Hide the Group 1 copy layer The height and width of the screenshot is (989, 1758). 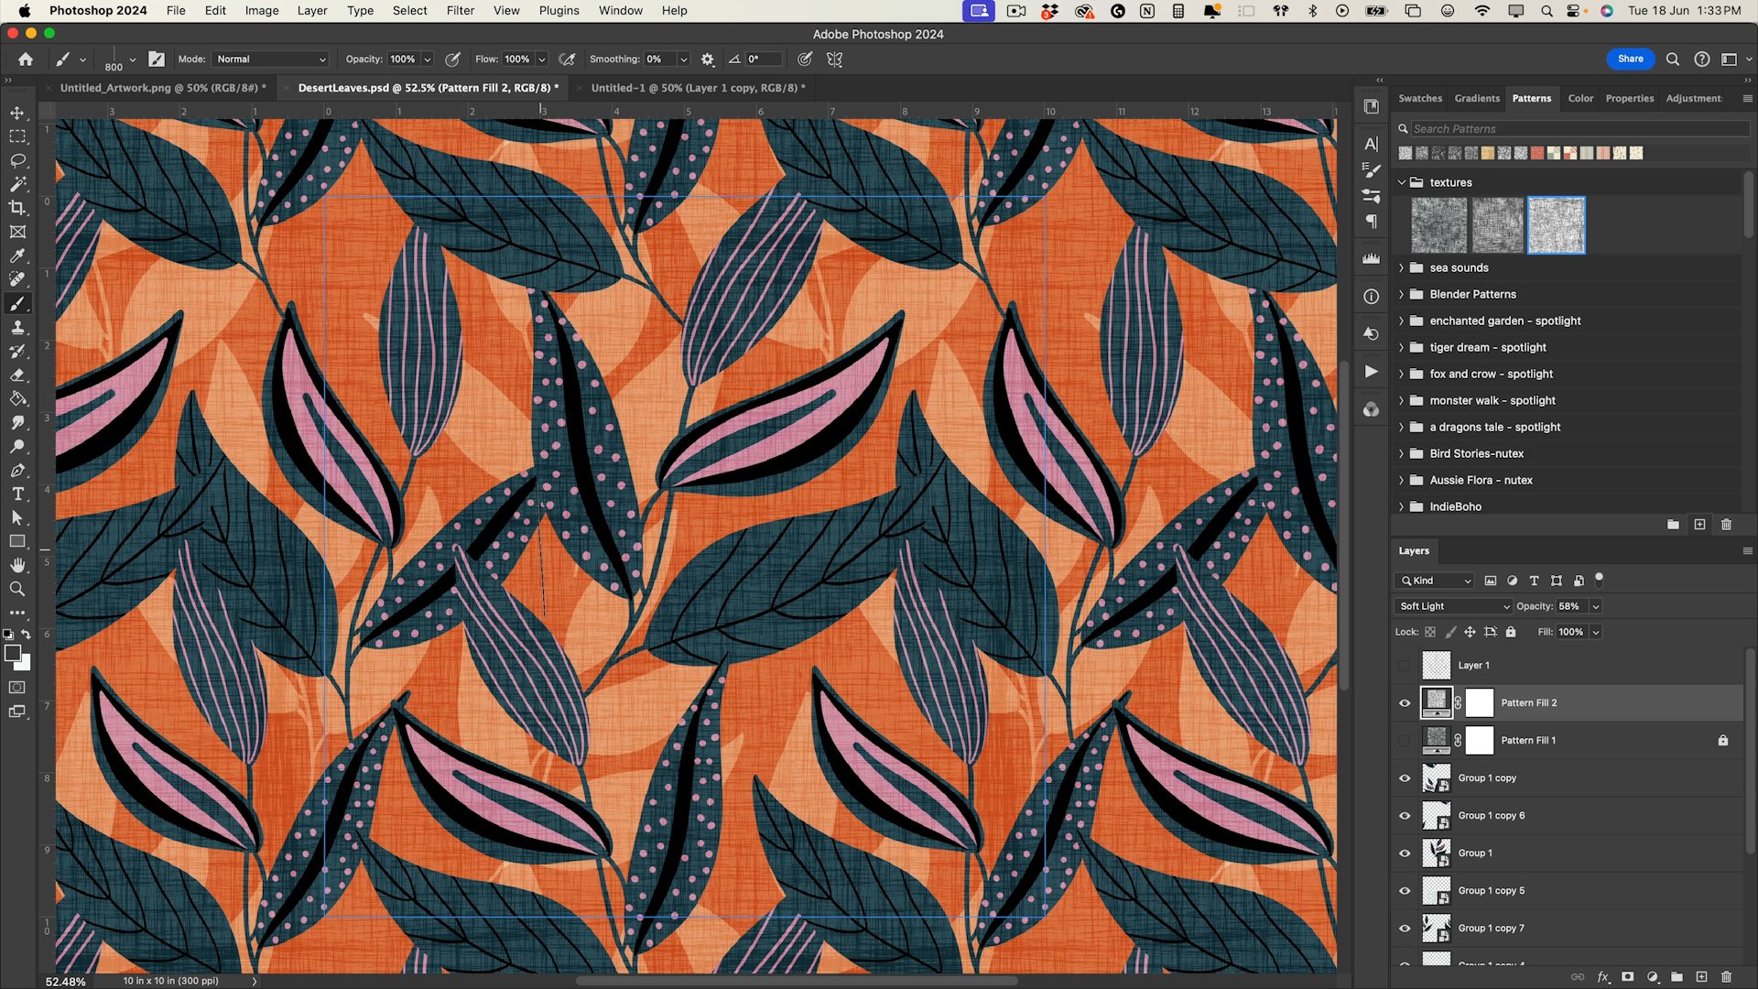click(x=1405, y=777)
